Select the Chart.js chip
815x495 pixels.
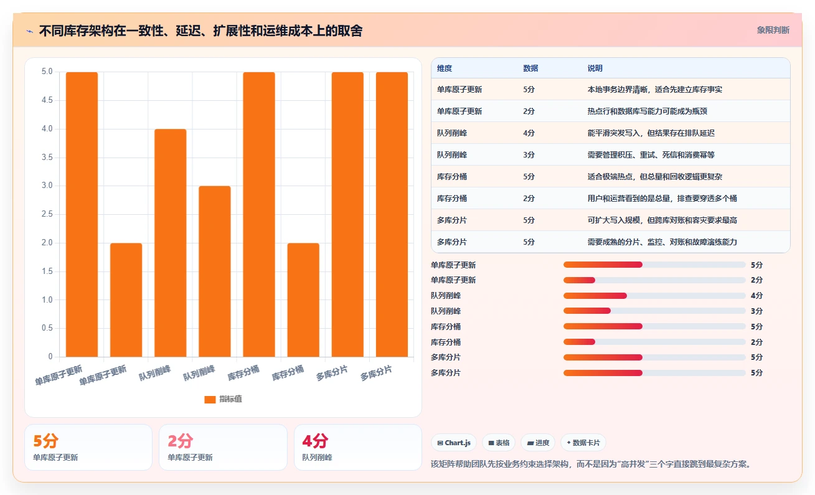(x=454, y=443)
